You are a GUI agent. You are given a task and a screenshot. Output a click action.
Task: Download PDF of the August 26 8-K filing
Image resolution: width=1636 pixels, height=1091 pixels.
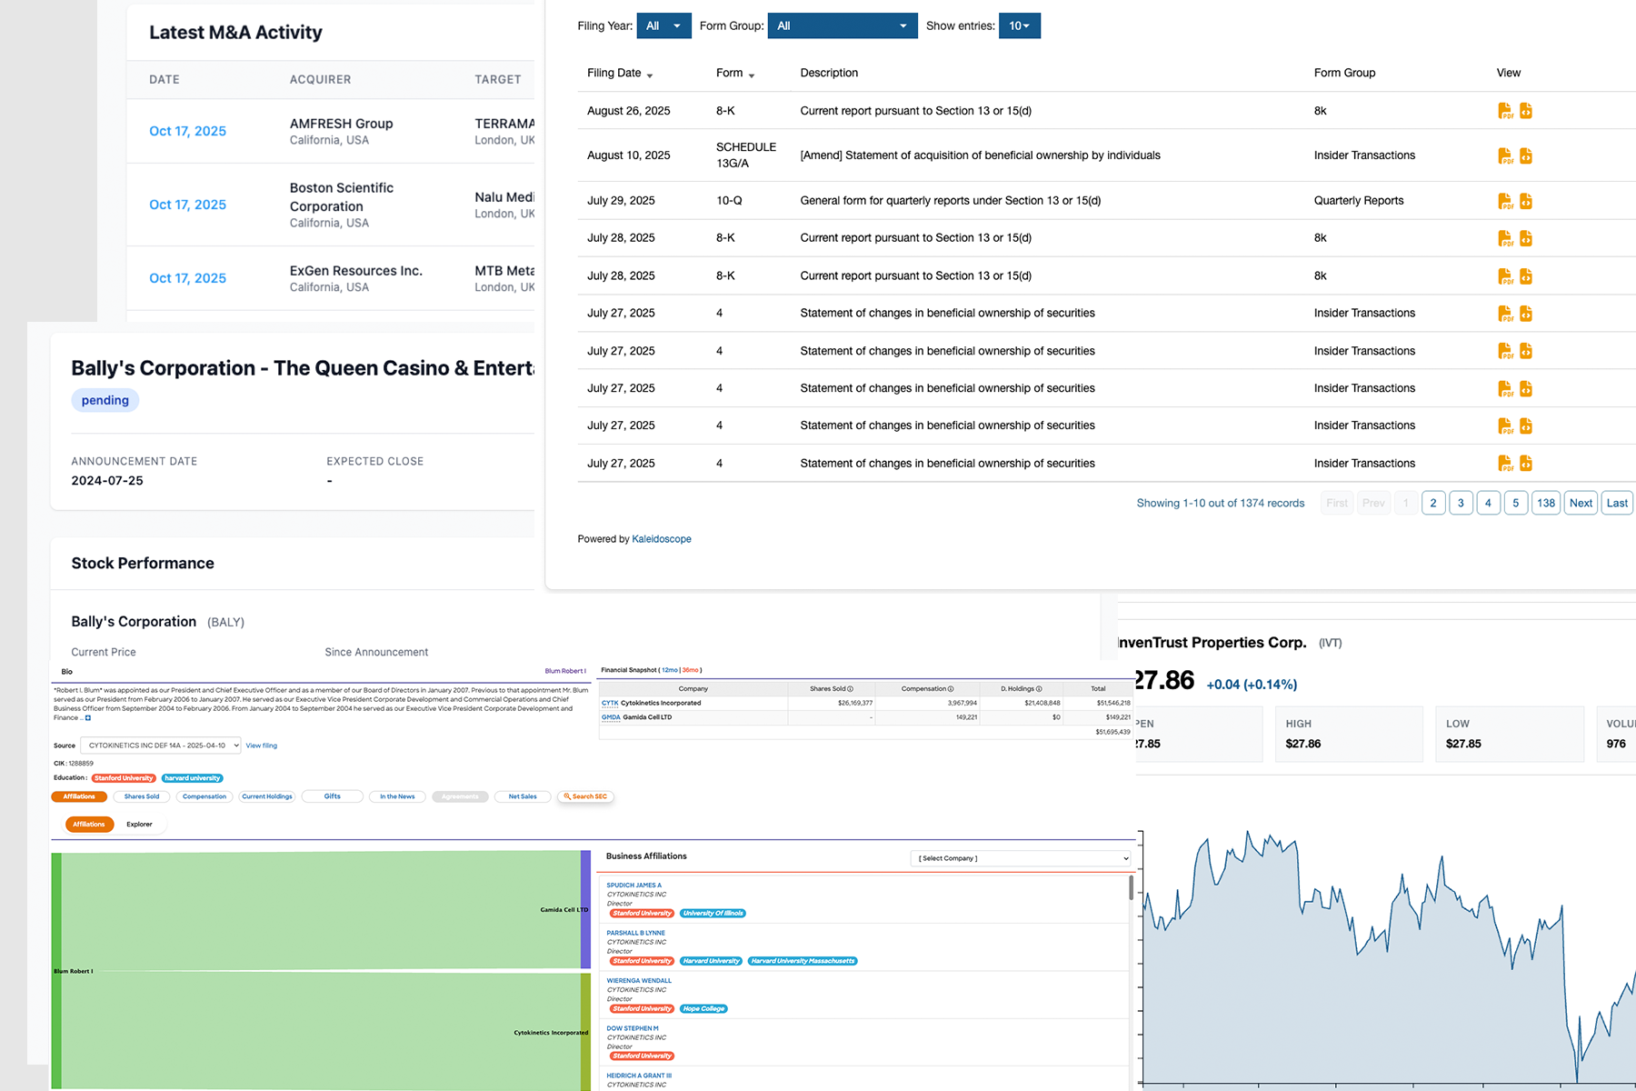1505,110
